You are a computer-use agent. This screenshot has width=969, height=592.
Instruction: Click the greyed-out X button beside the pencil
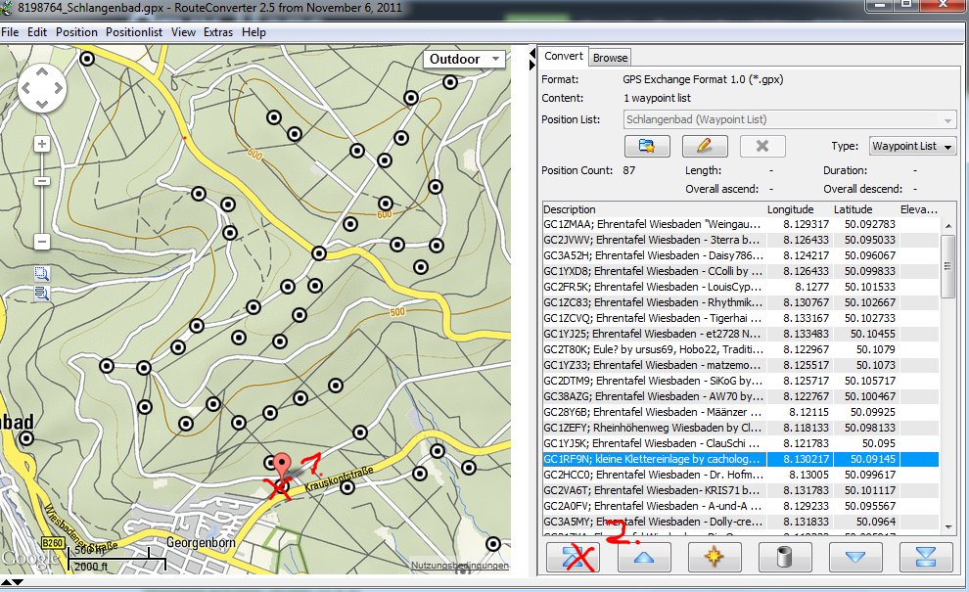click(762, 146)
